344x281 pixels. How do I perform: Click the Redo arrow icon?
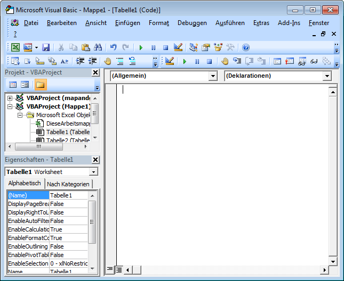click(x=125, y=47)
